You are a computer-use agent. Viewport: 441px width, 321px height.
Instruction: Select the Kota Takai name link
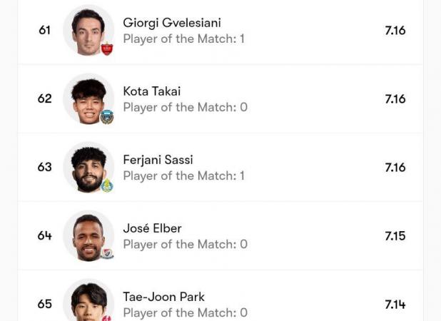tap(152, 91)
